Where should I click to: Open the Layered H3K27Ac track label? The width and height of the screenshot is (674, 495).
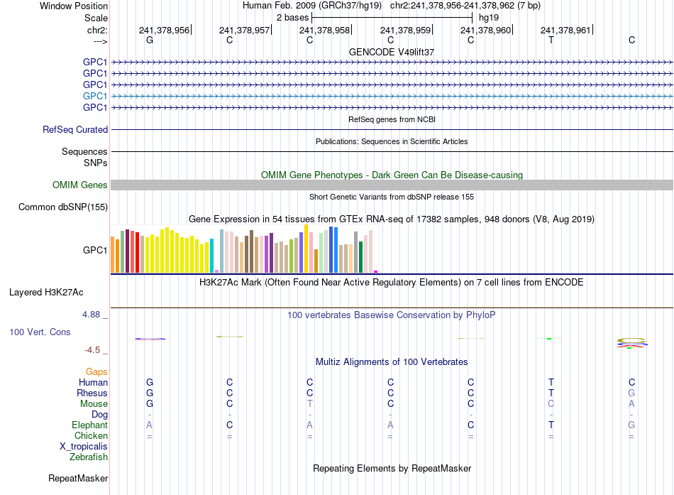click(46, 293)
